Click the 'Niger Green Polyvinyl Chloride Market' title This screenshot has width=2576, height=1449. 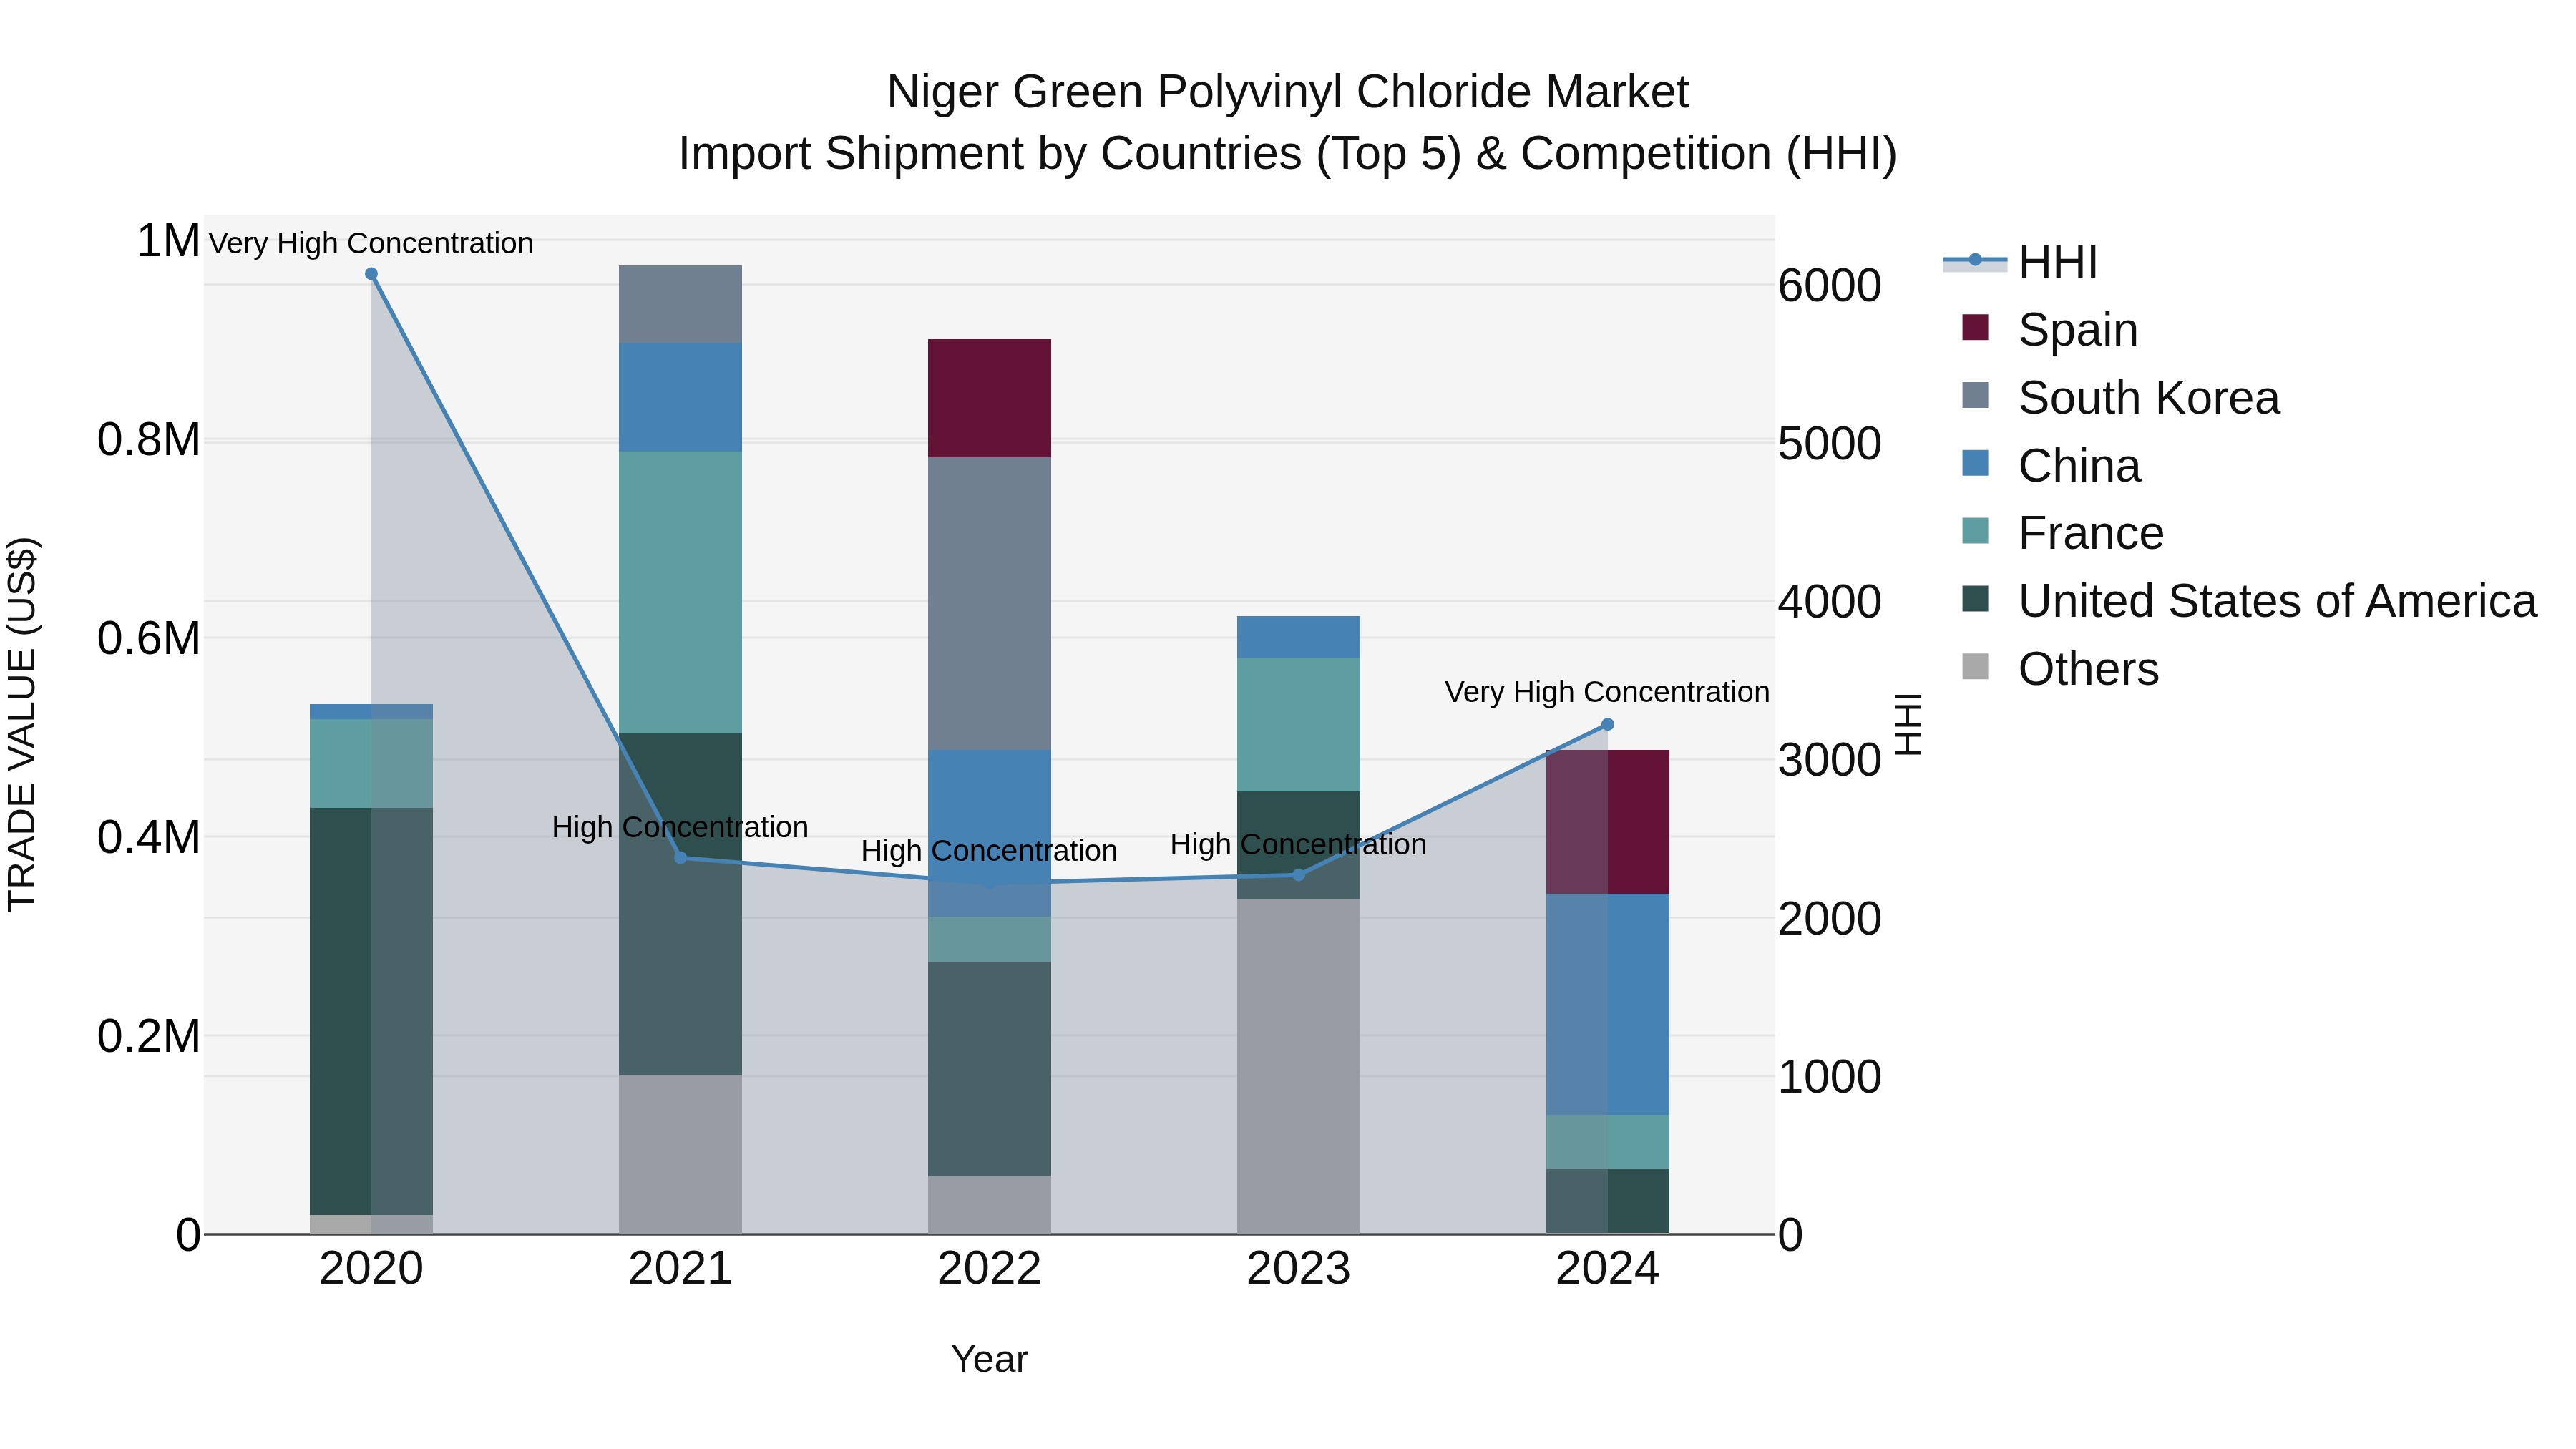pos(1287,92)
